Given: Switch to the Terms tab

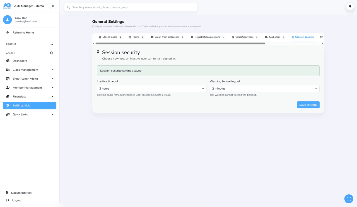Looking at the screenshot, I should [136, 37].
